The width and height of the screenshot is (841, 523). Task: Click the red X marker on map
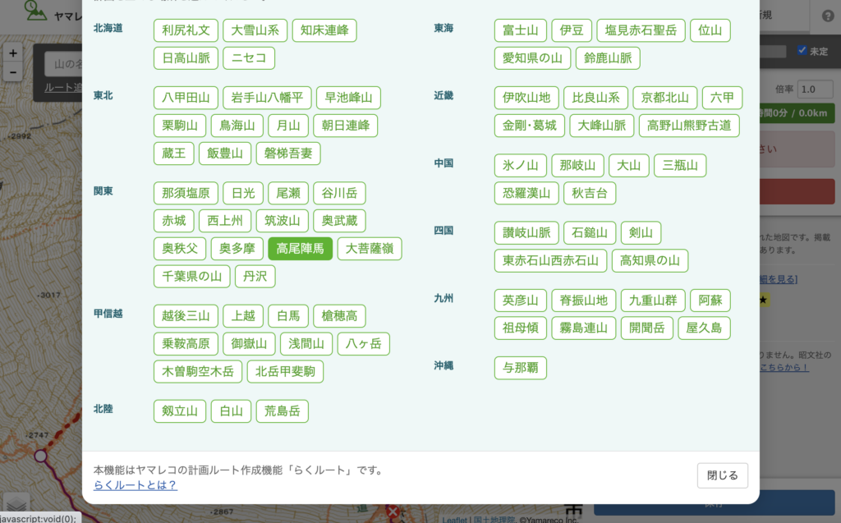point(393,513)
